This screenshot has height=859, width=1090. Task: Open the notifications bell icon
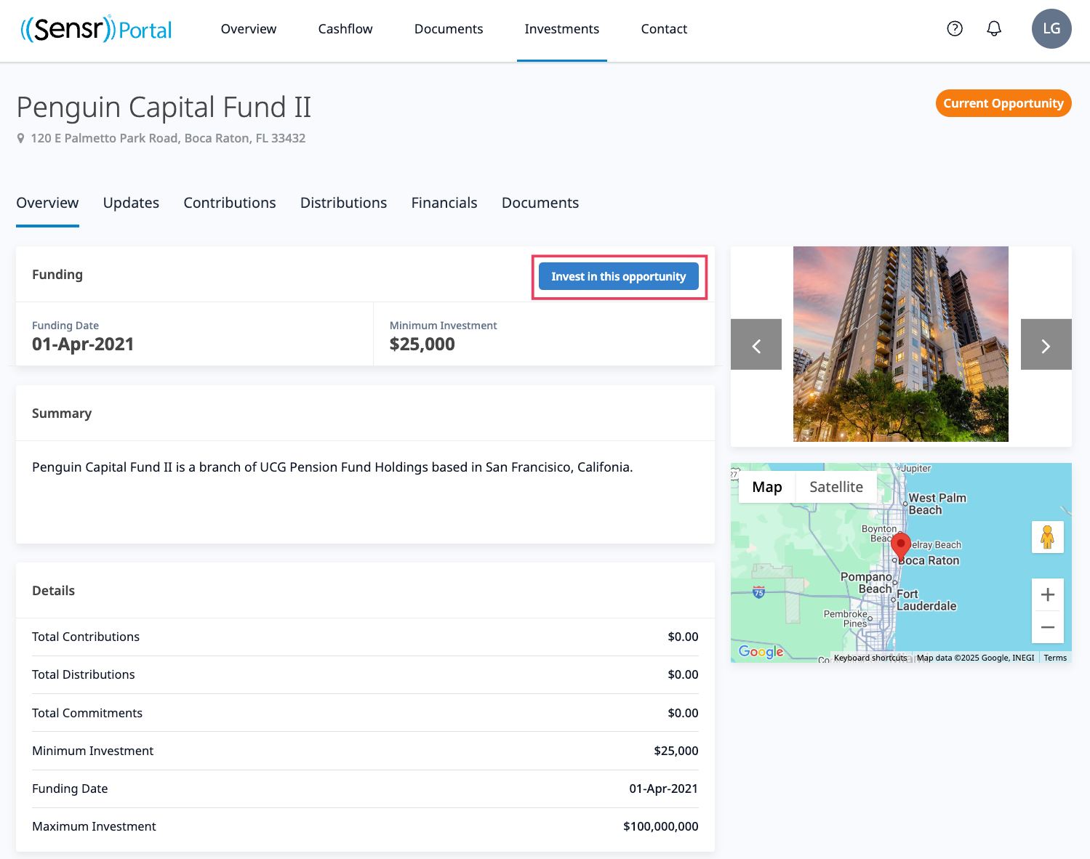point(994,28)
